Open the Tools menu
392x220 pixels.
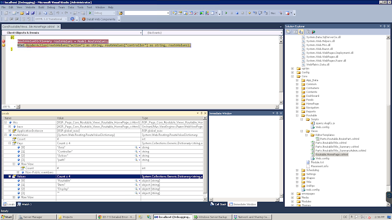[80, 7]
